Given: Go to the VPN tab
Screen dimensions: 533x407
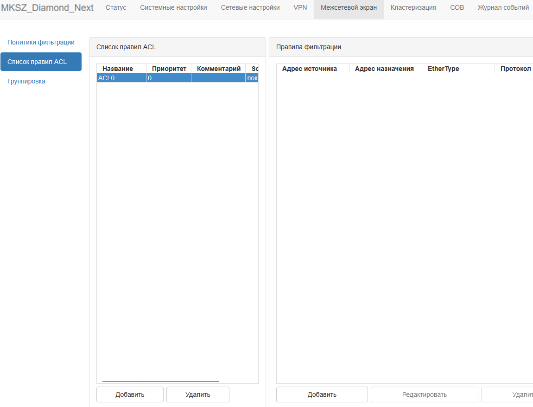Looking at the screenshot, I should click(300, 8).
